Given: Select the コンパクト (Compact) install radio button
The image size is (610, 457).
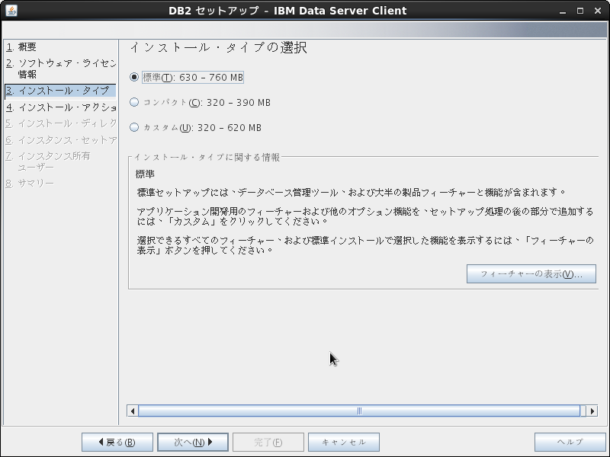Looking at the screenshot, I should (x=134, y=102).
